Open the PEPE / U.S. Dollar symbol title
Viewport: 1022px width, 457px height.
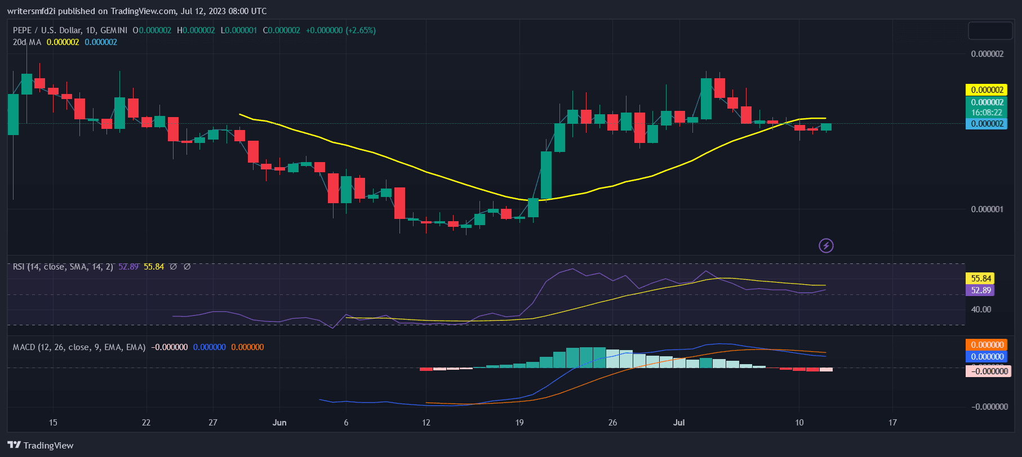(70, 30)
